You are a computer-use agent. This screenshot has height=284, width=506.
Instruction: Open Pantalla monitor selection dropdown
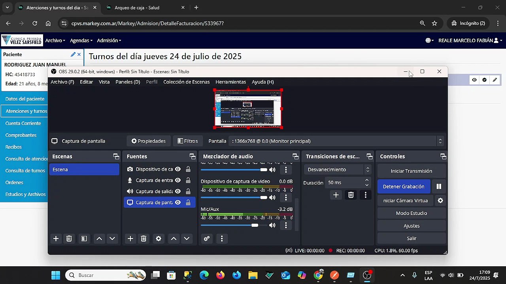(337, 141)
